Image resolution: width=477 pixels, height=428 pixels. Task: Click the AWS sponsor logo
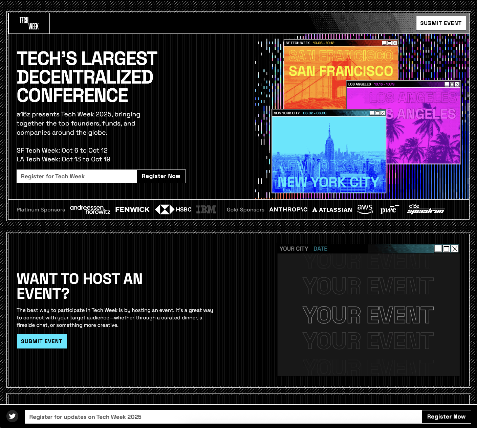tap(365, 209)
